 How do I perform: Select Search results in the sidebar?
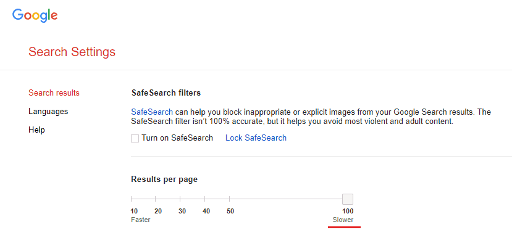pos(54,93)
